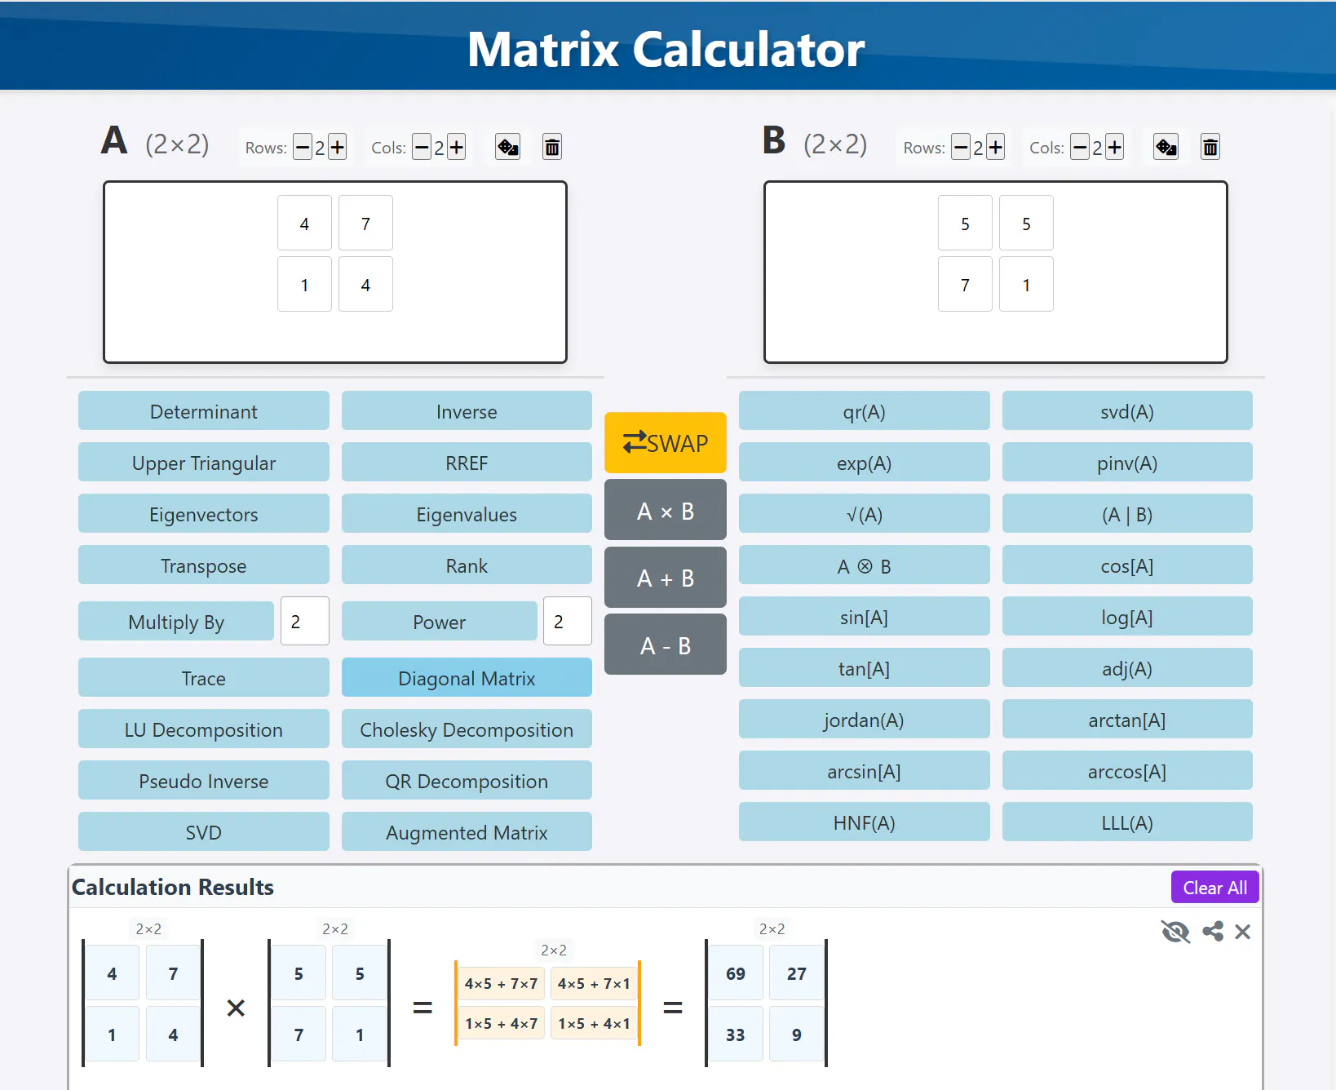The image size is (1336, 1090).
Task: Compute jordan(A)
Action: click(x=864, y=720)
